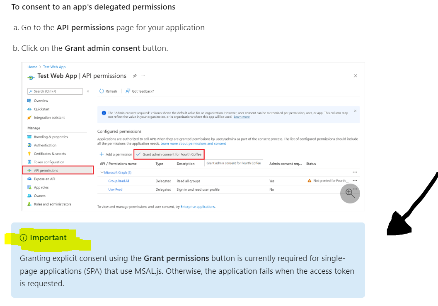Click the pin icon next to API permissions title
438x306 pixels.
135,76
